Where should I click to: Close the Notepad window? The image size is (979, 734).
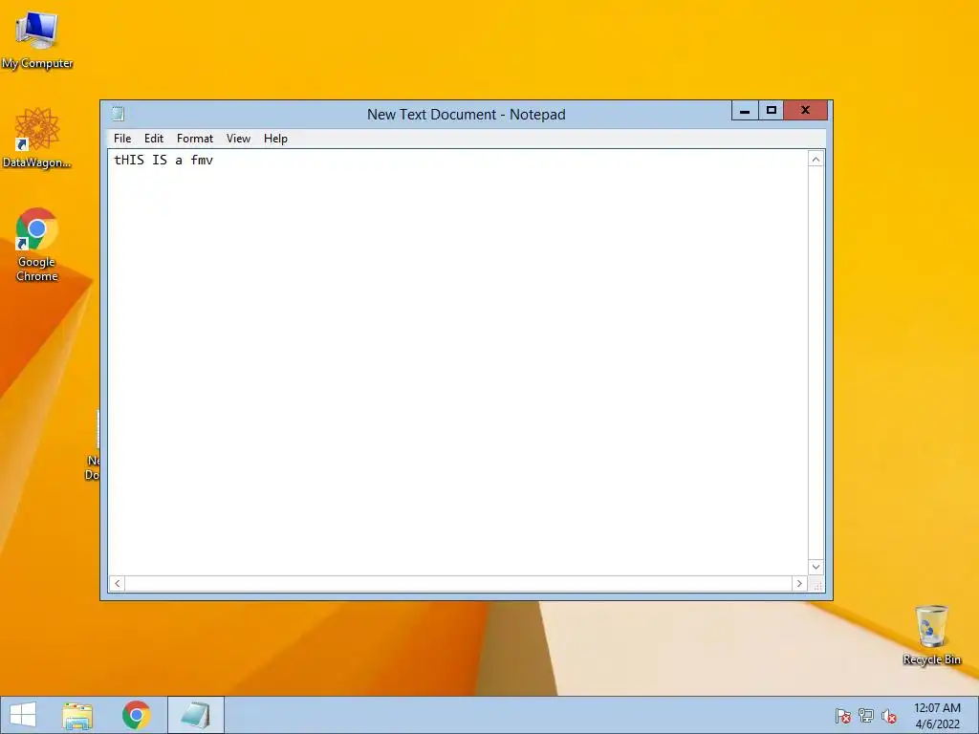tap(805, 111)
